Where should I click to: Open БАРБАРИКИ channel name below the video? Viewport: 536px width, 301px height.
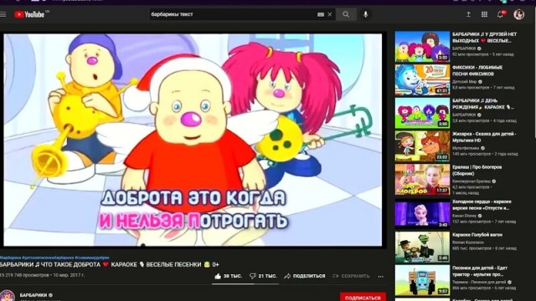[x=33, y=295]
